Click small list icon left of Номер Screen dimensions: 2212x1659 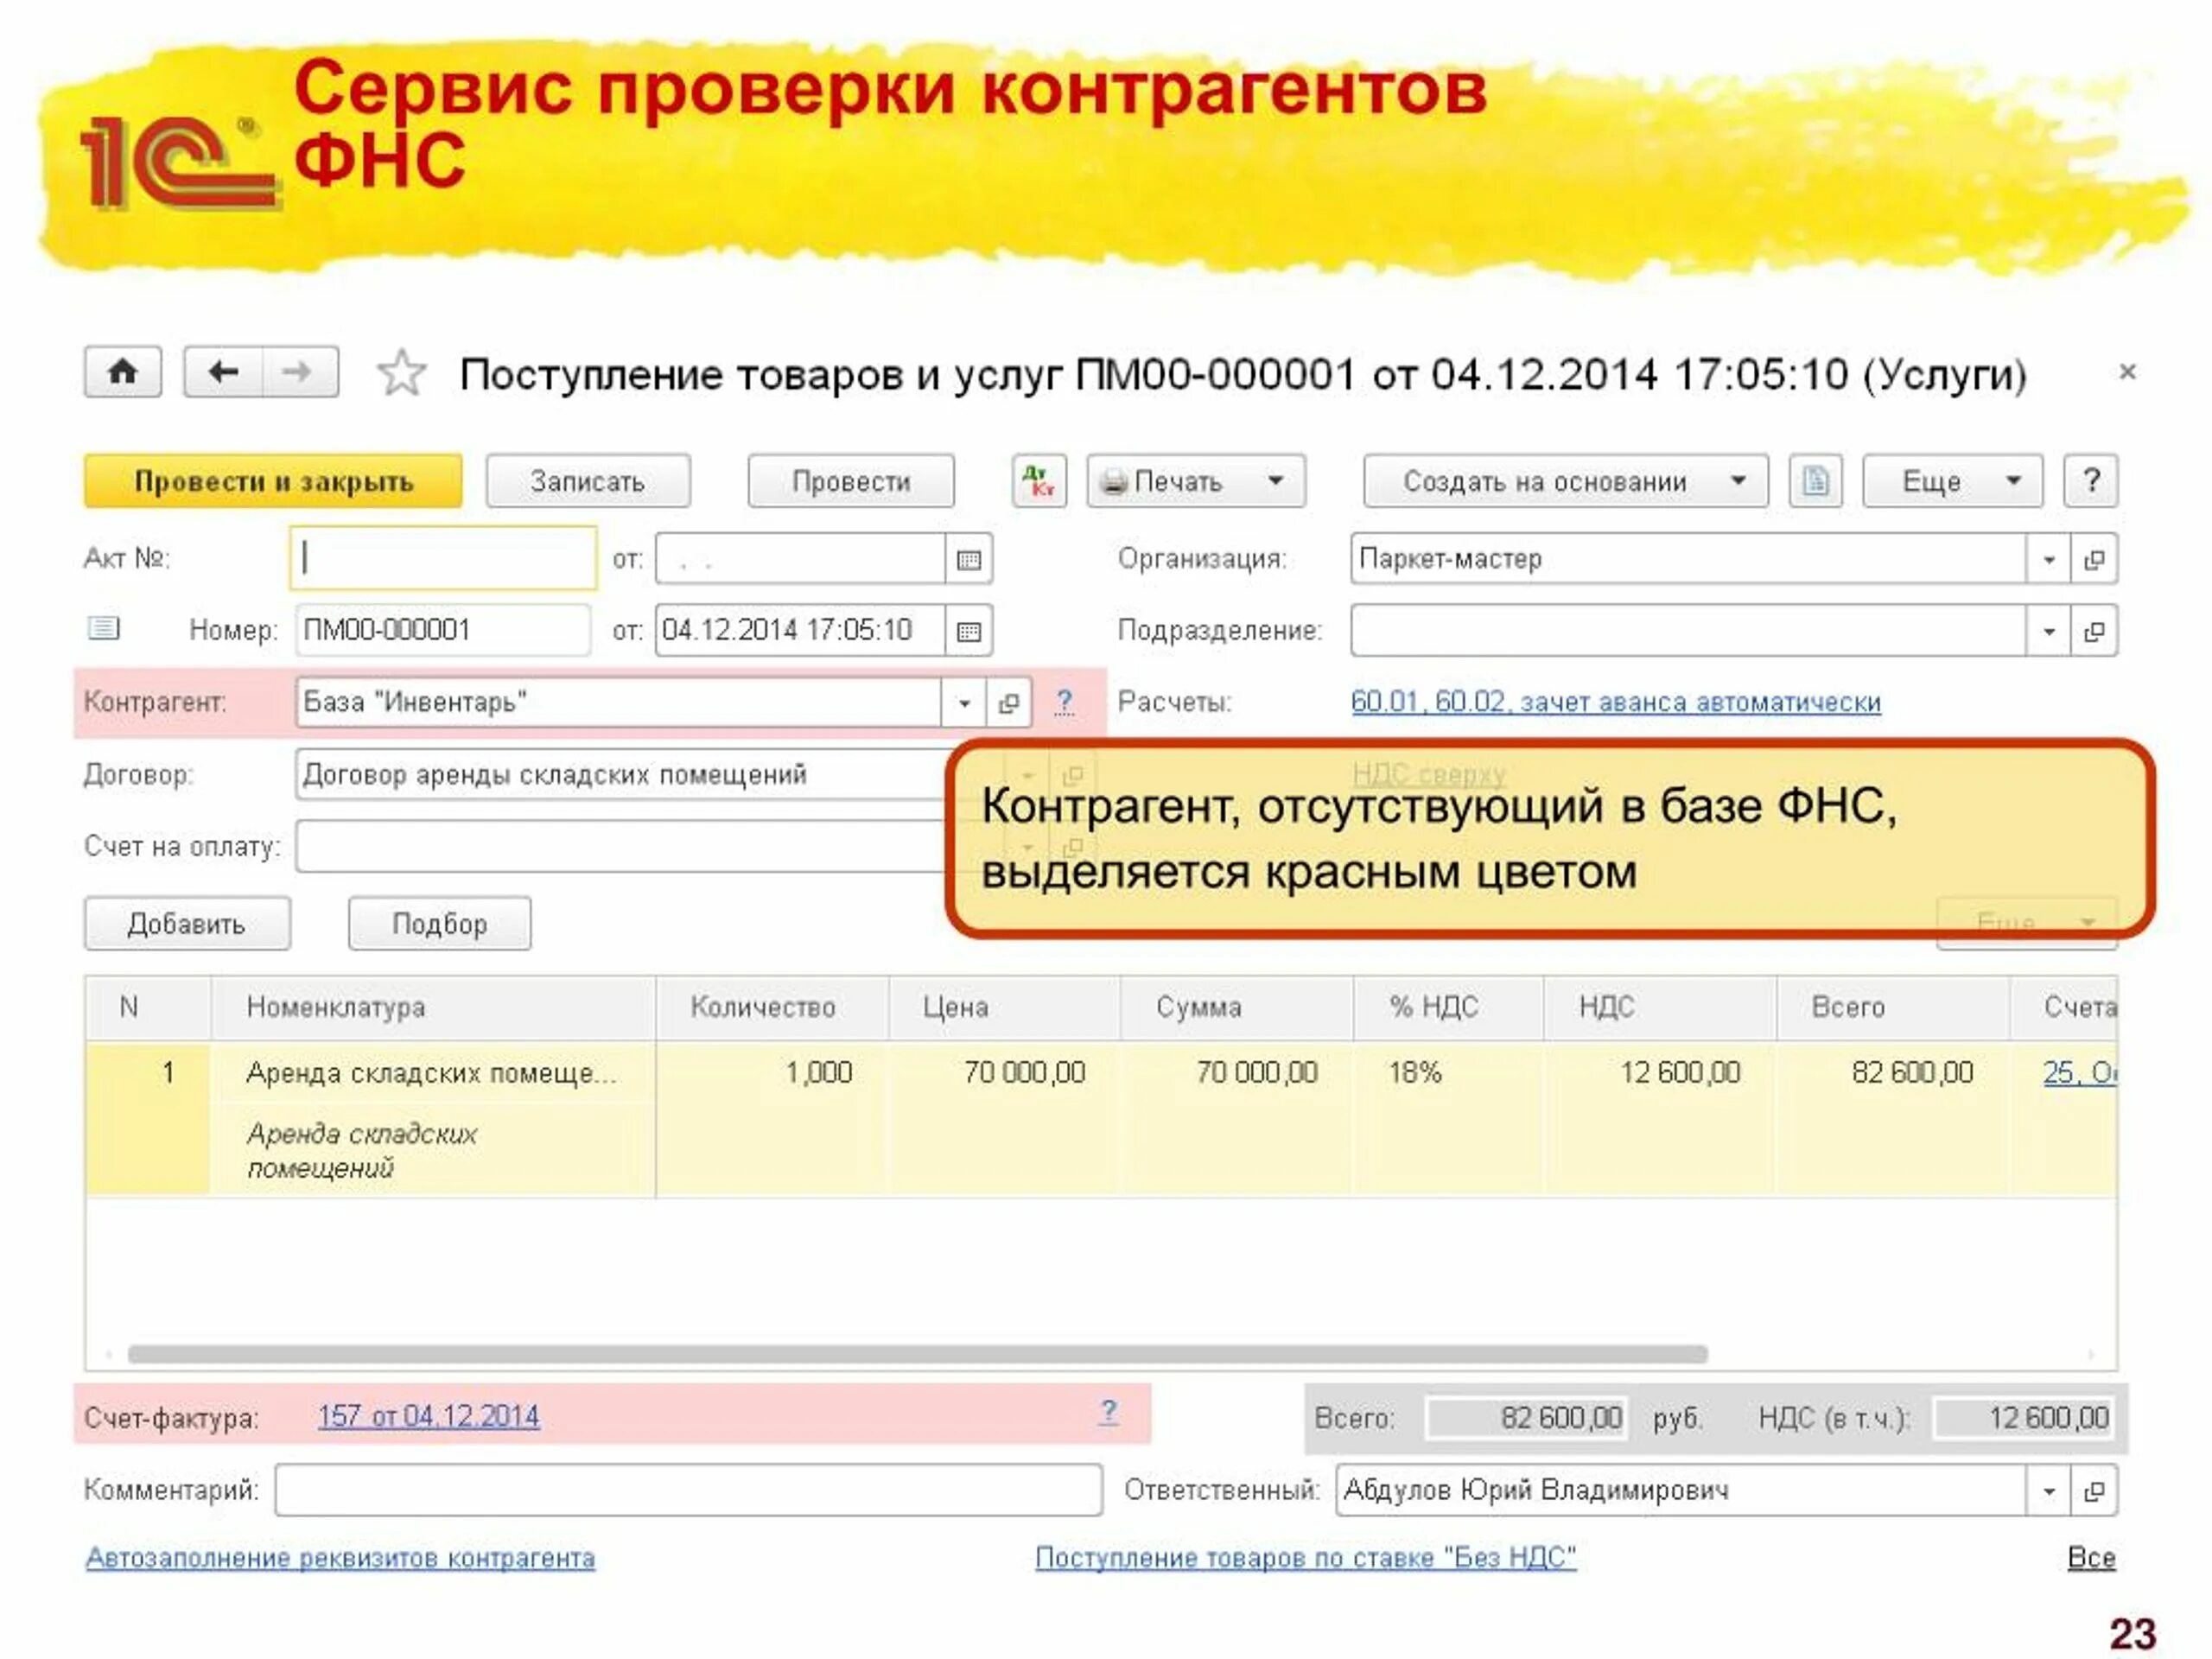103,629
